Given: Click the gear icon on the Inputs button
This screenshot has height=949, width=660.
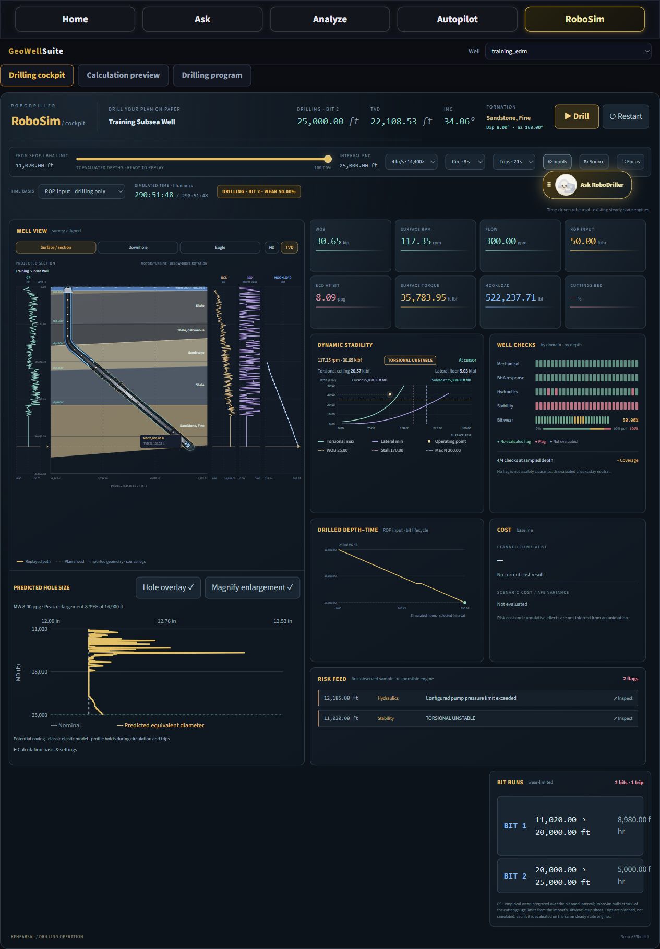Looking at the screenshot, I should pos(549,162).
